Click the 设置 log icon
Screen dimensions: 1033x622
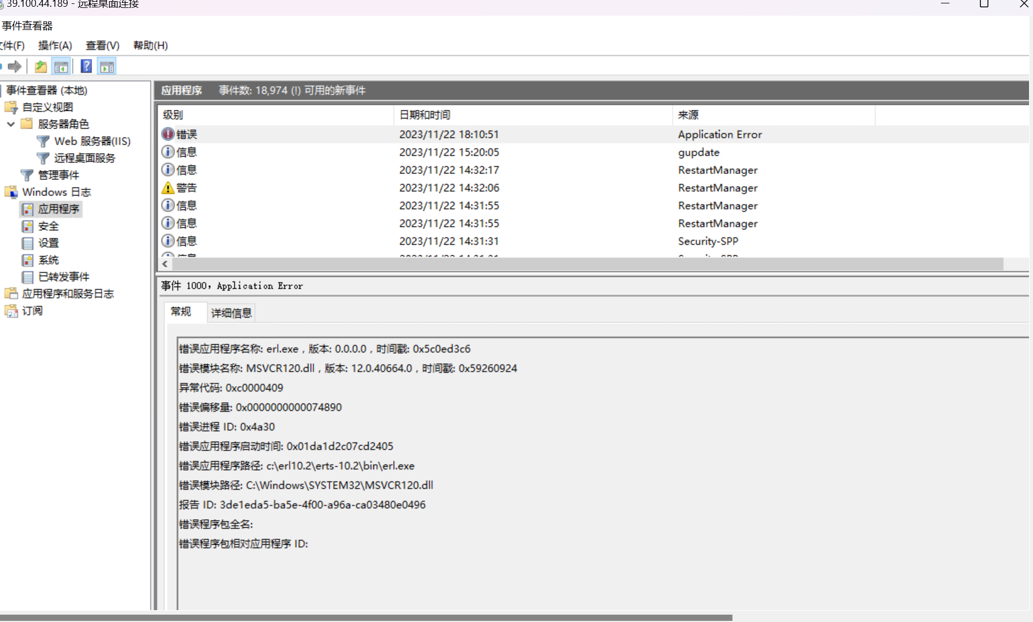click(x=28, y=243)
